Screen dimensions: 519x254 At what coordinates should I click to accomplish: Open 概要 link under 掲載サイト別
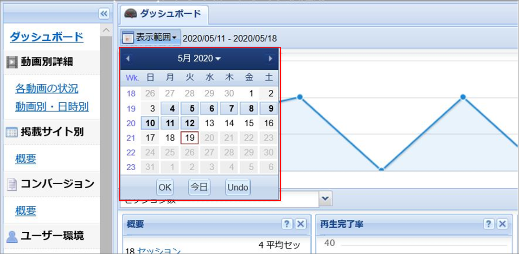click(x=26, y=159)
